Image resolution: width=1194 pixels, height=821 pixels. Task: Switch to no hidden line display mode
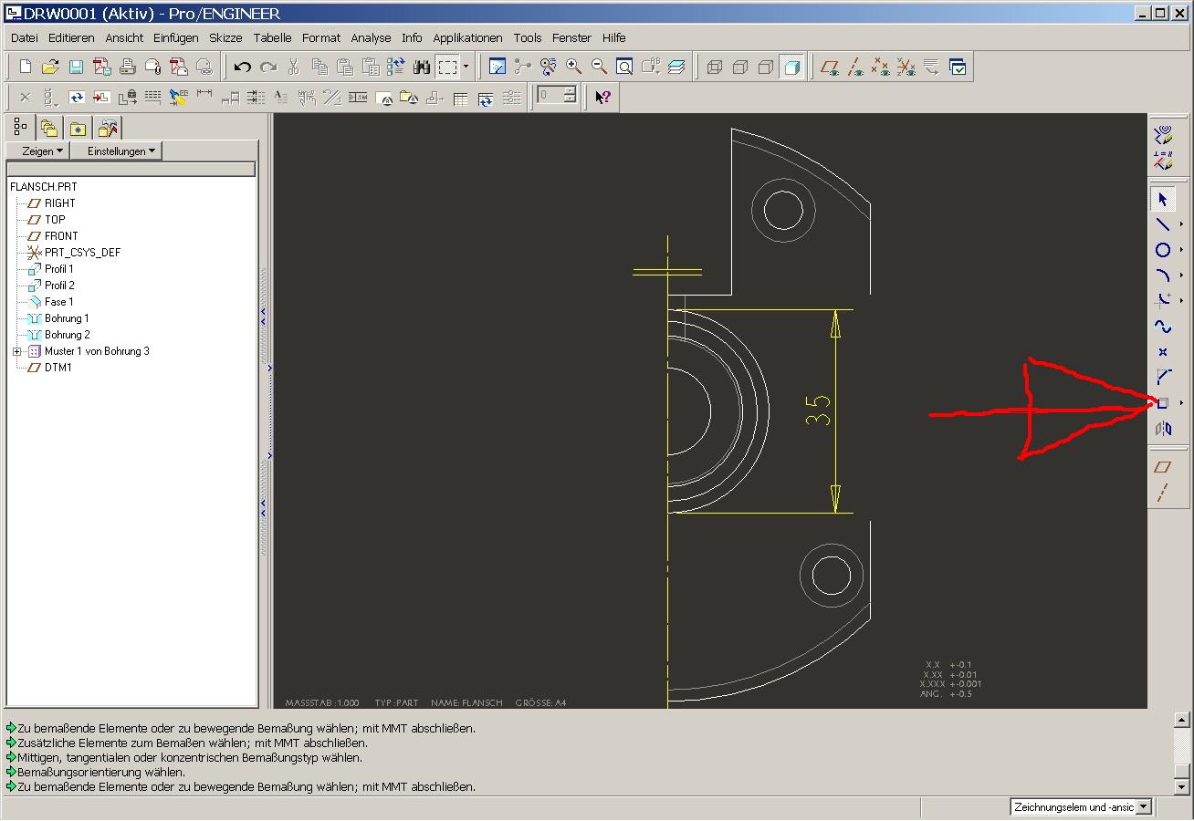[x=766, y=67]
